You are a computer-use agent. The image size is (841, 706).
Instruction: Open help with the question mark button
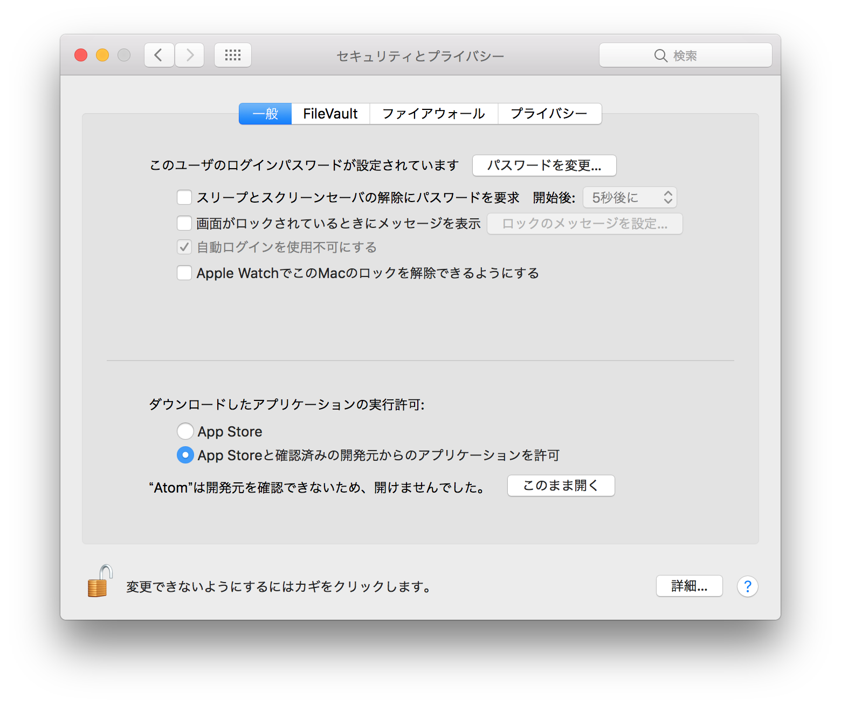click(x=747, y=586)
